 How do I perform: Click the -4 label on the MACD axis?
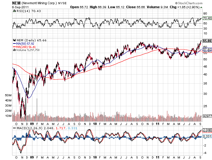point(205,153)
